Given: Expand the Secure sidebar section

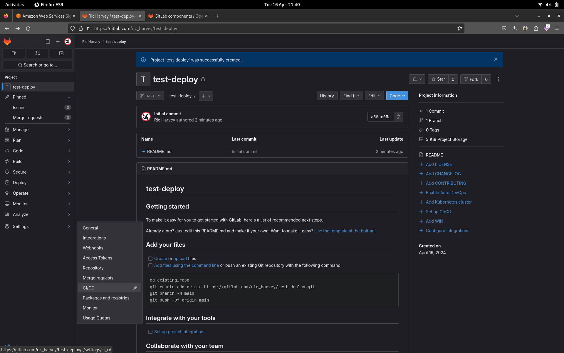Looking at the screenshot, I should [38, 172].
